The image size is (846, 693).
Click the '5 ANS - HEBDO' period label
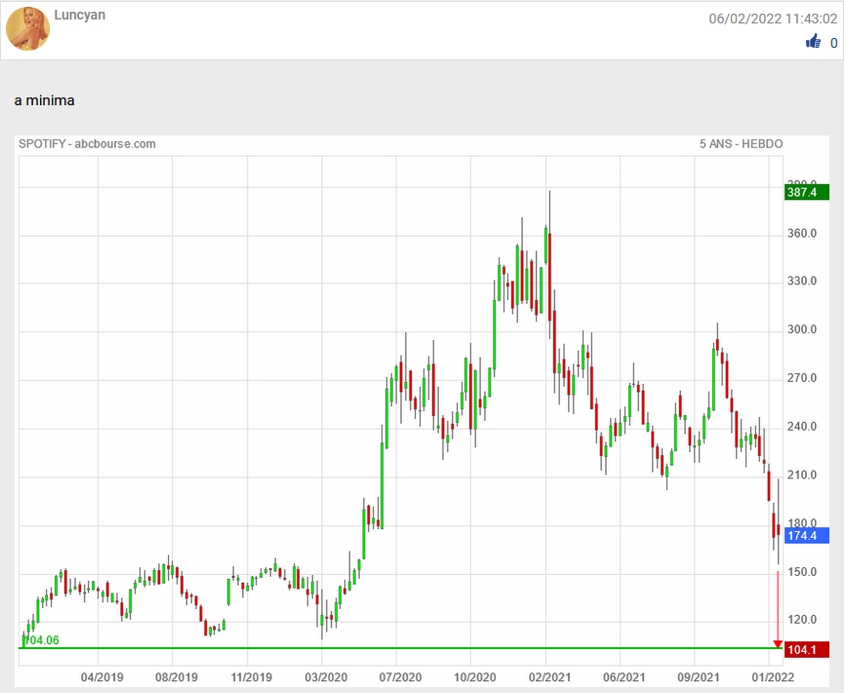tap(741, 144)
